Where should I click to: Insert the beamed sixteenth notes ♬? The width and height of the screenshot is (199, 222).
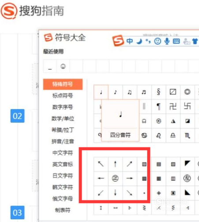[x=144, y=92]
